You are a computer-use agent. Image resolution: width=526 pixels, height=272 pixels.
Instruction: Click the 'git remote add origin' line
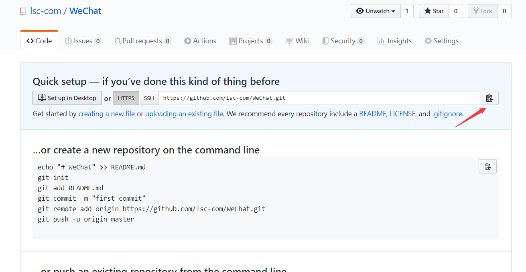[x=151, y=209]
